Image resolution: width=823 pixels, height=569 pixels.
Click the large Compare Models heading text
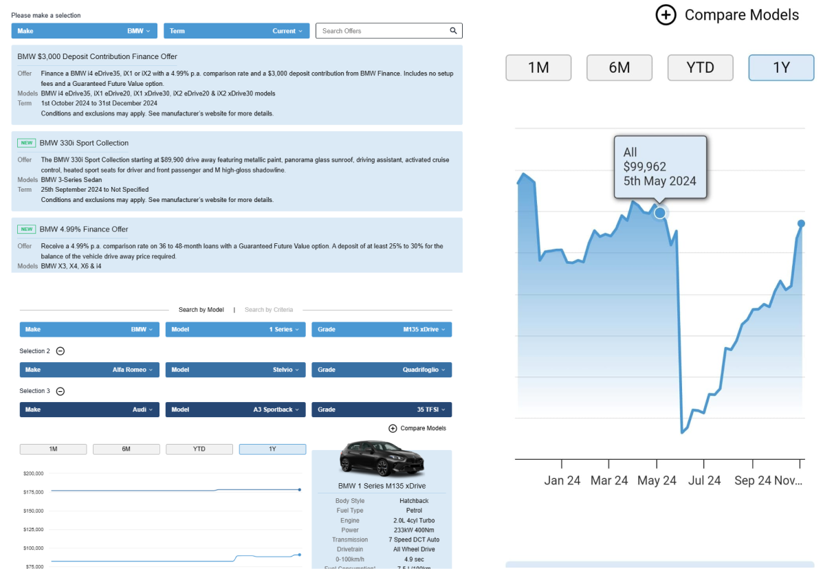(742, 14)
